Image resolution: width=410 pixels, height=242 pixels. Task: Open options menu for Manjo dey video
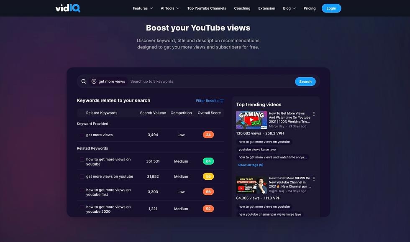tap(314, 114)
